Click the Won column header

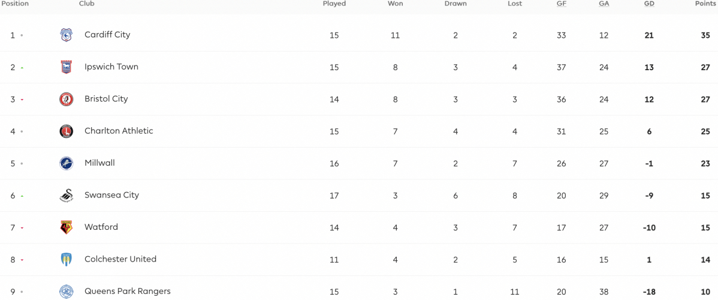pyautogui.click(x=395, y=4)
